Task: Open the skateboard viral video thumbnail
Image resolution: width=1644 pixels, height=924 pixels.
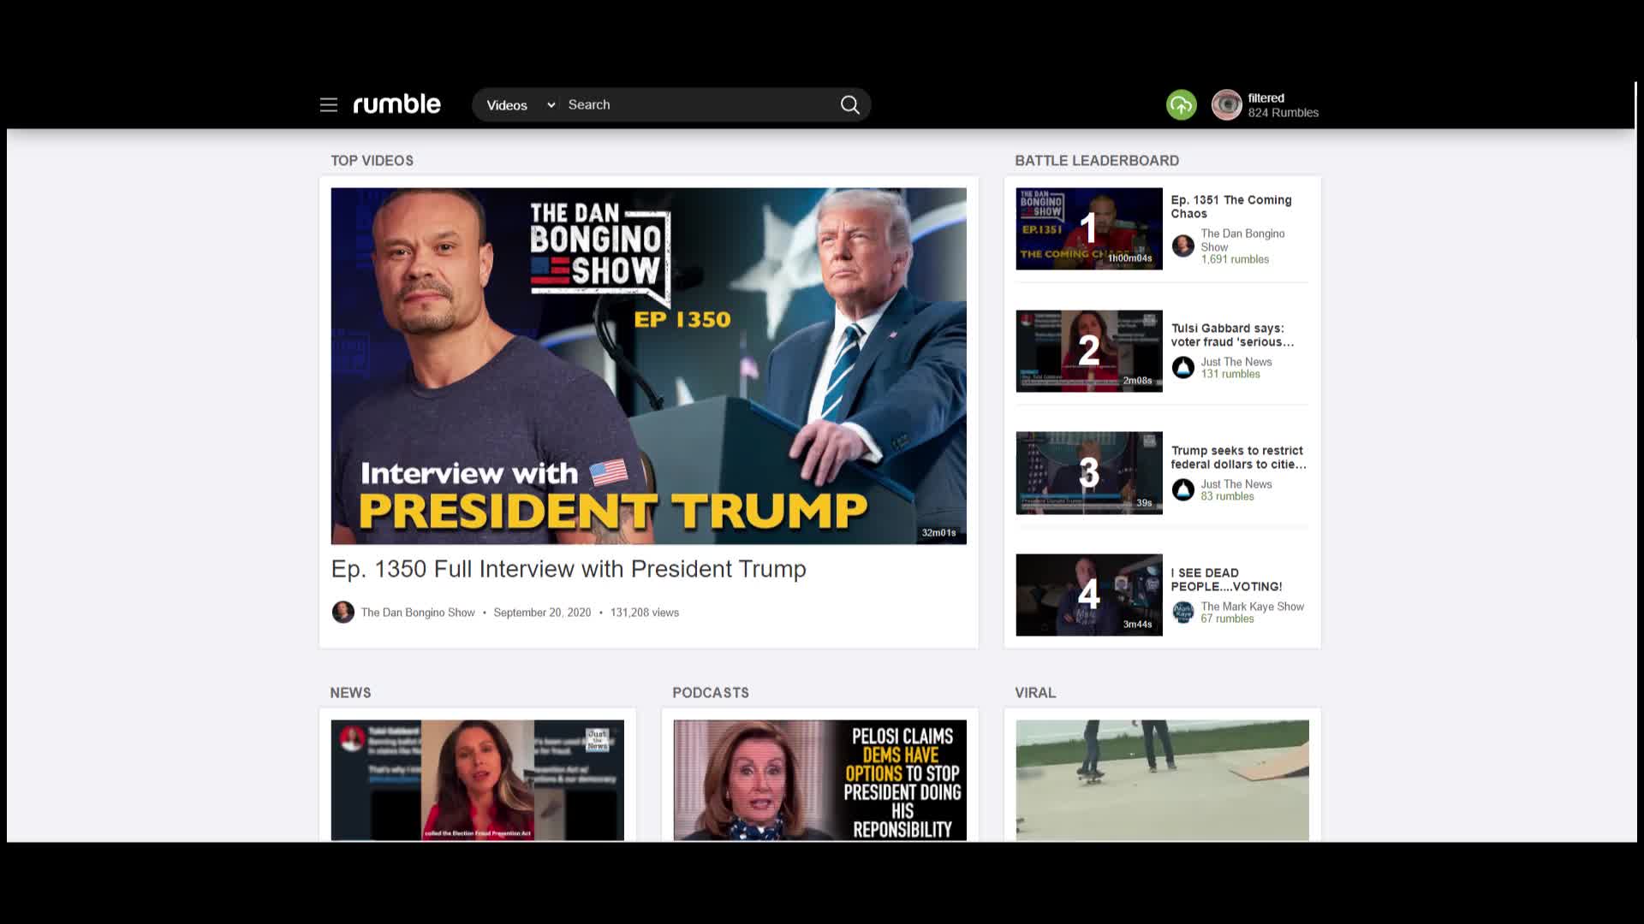Action: (1162, 779)
